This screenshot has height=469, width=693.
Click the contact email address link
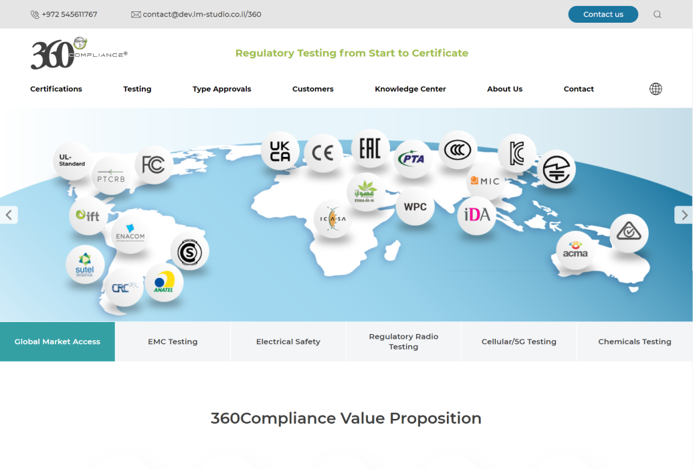pyautogui.click(x=202, y=14)
